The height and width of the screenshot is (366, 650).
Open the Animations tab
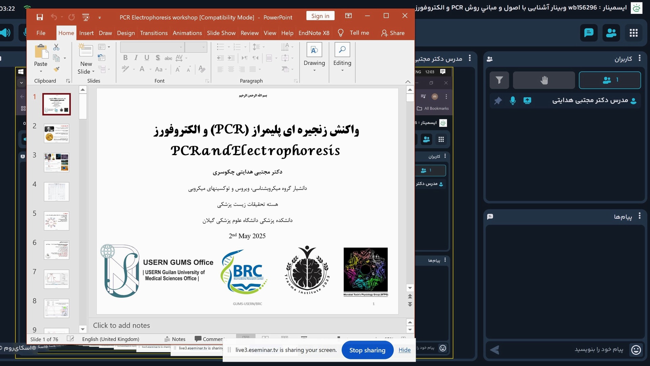coord(187,33)
